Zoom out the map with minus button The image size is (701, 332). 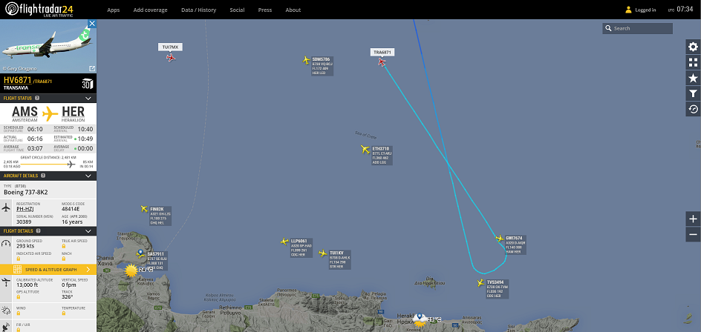pos(693,234)
